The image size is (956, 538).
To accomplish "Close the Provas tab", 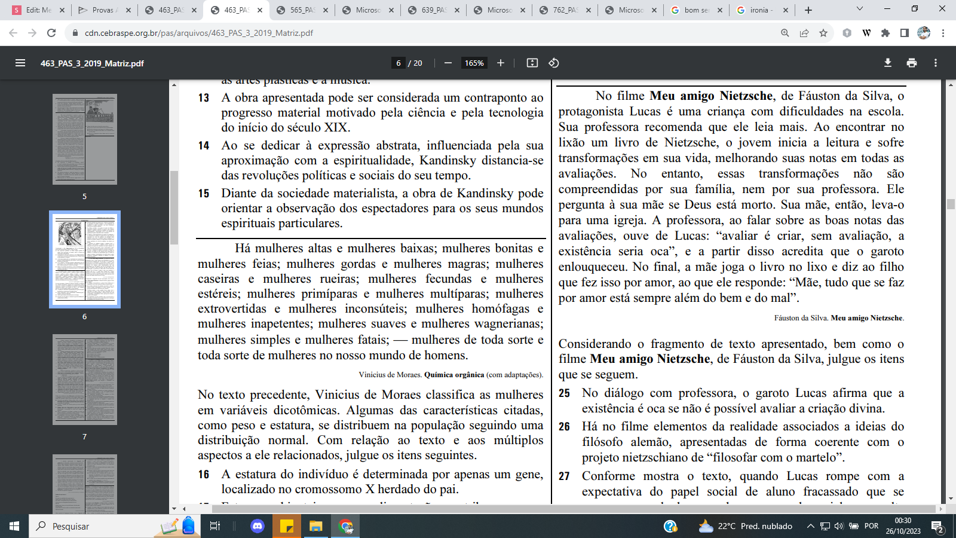I will coord(128,10).
